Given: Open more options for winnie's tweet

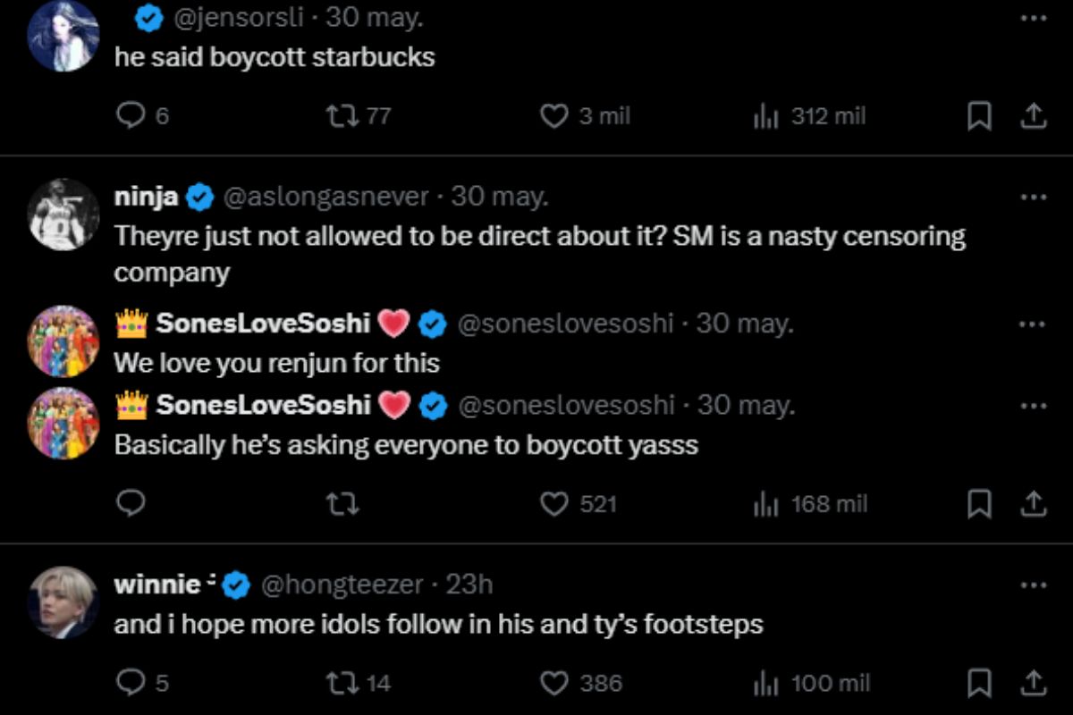Looking at the screenshot, I should tap(1035, 584).
